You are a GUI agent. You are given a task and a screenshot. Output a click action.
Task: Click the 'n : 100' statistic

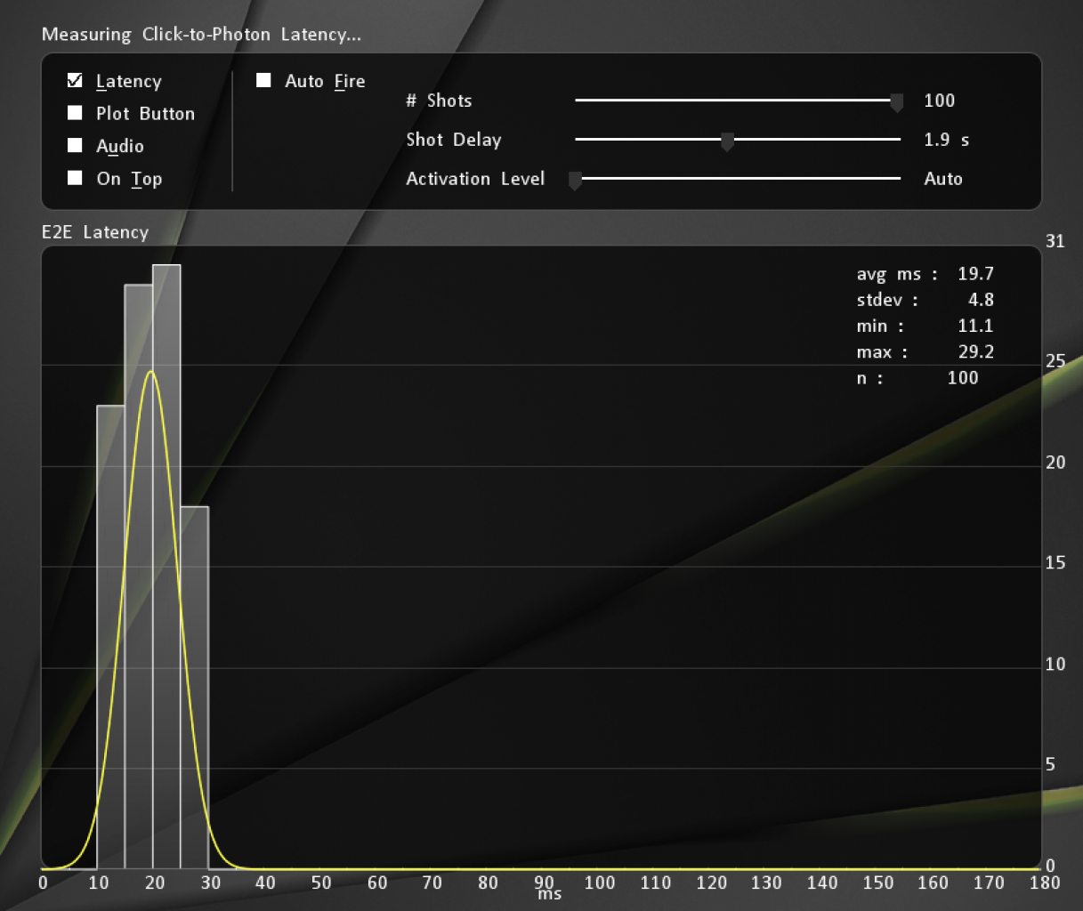coord(917,377)
